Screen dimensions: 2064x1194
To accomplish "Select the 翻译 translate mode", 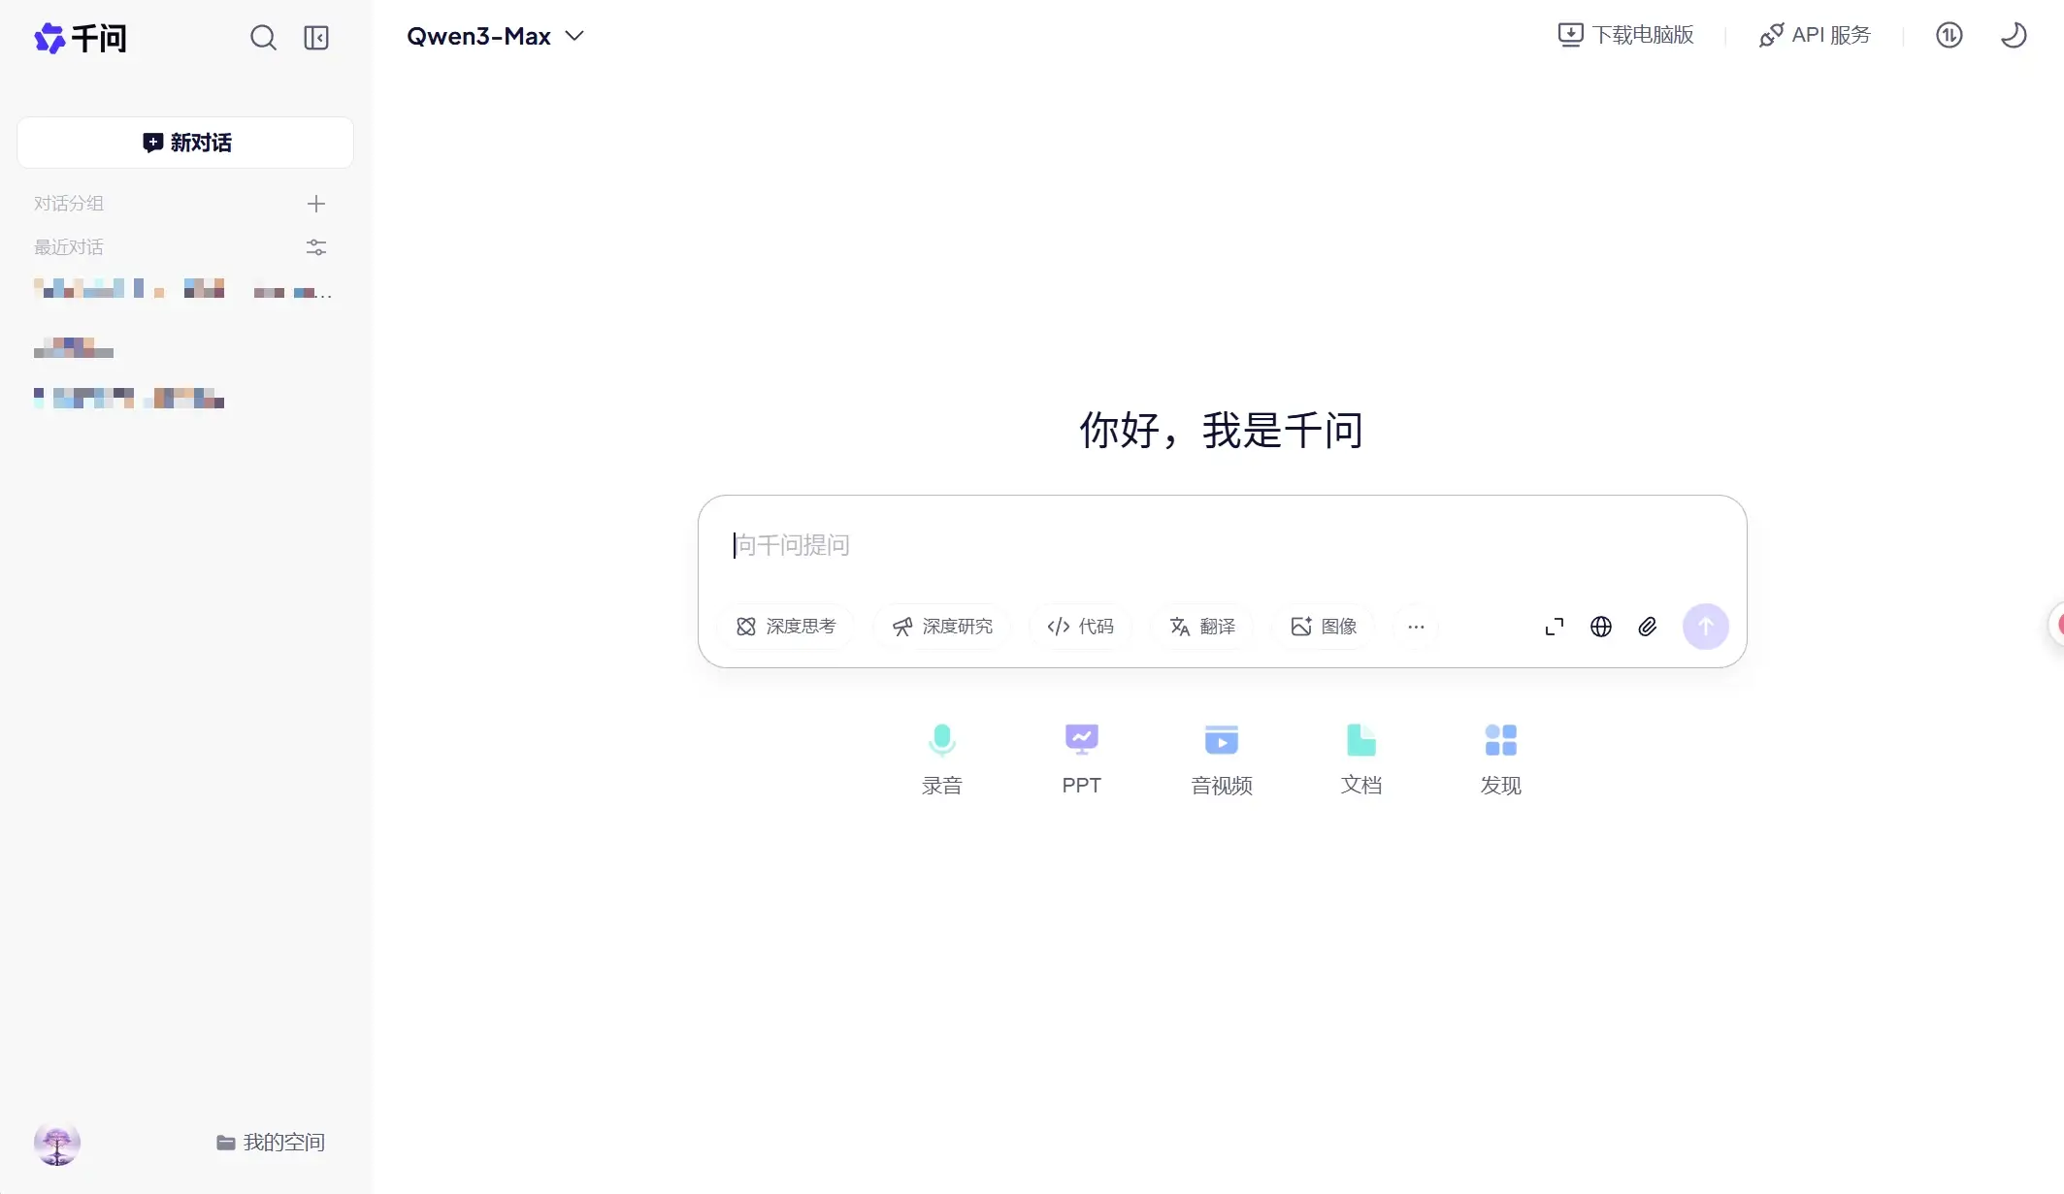I will click(x=1202, y=627).
